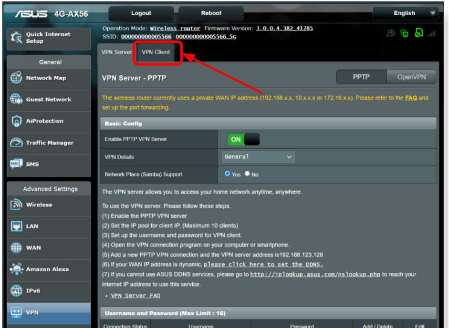Switch to PPTP server mode
Screen dimensions: 449x328
[361, 77]
